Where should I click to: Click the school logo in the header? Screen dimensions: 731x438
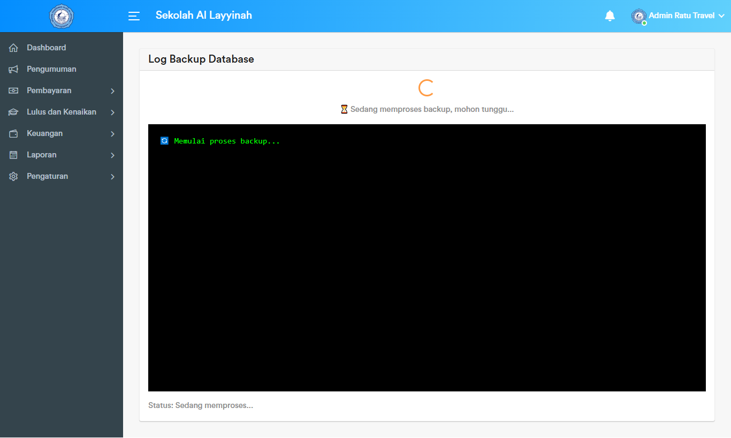(x=61, y=16)
